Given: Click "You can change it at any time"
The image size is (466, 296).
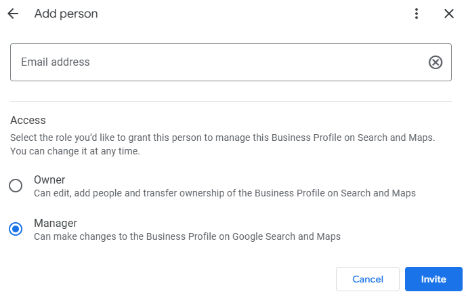Looking at the screenshot, I should point(75,151).
